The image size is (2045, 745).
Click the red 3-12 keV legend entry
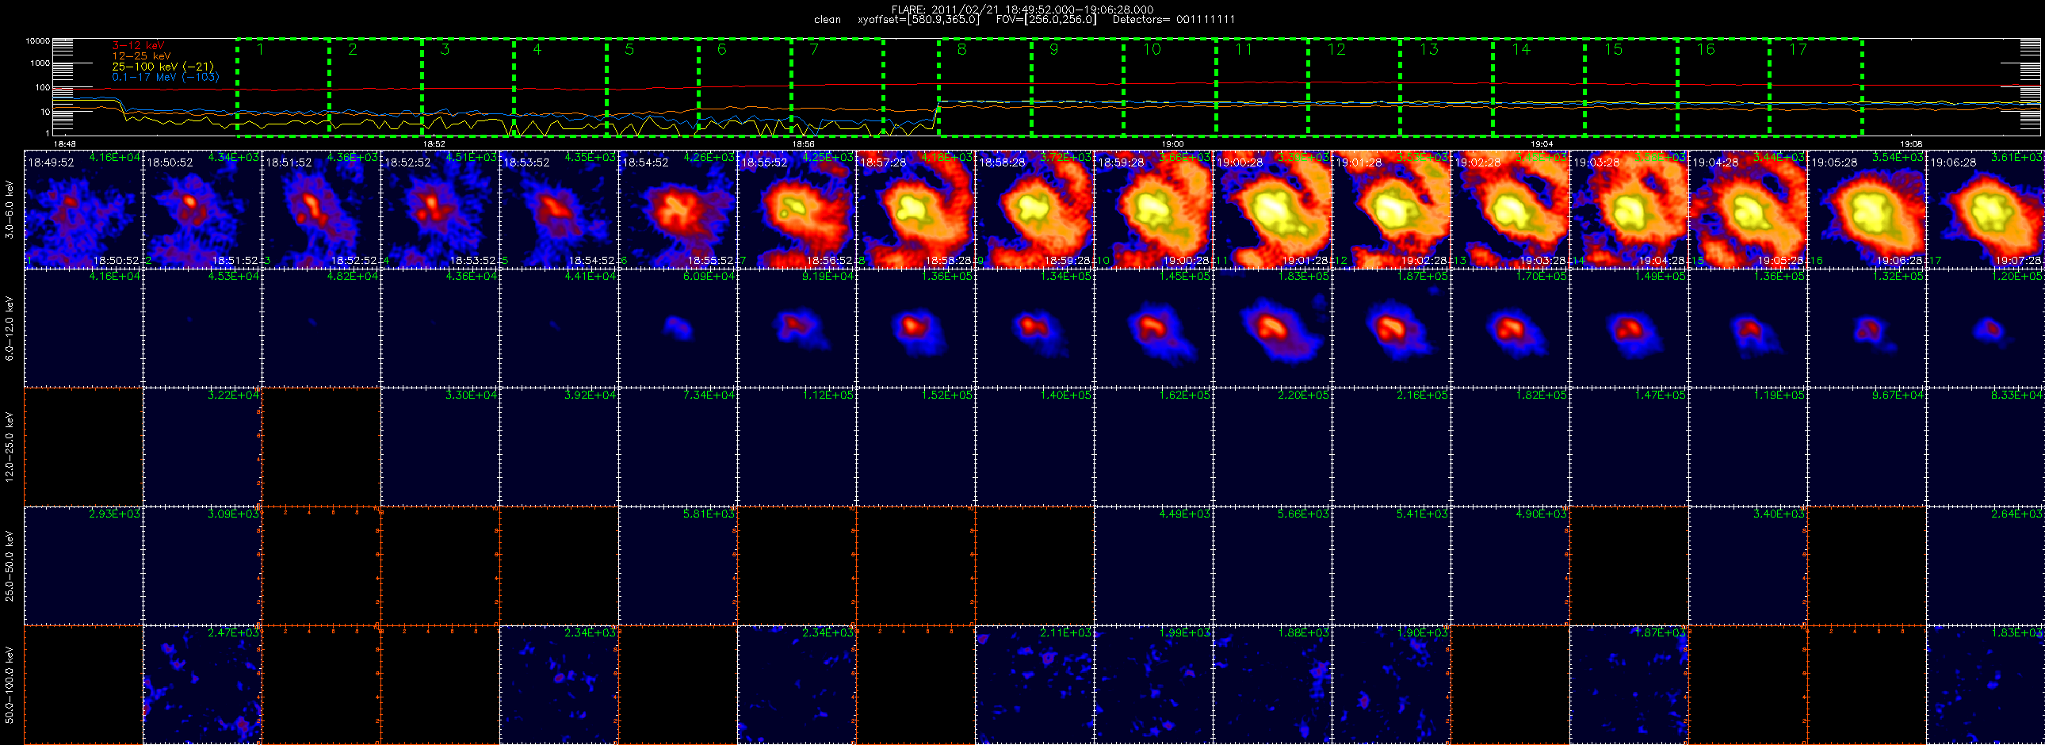coord(138,46)
